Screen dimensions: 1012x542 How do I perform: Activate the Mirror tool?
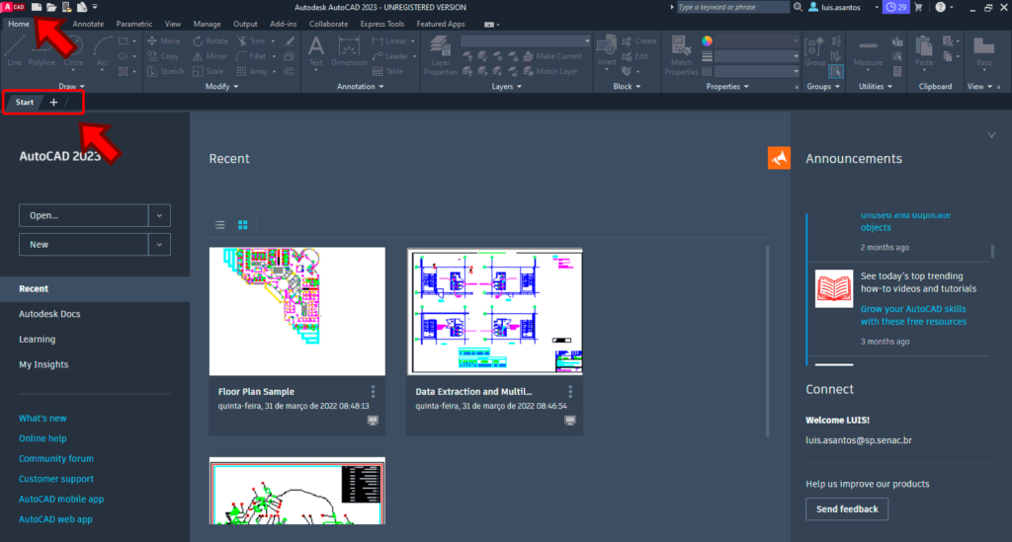(210, 56)
